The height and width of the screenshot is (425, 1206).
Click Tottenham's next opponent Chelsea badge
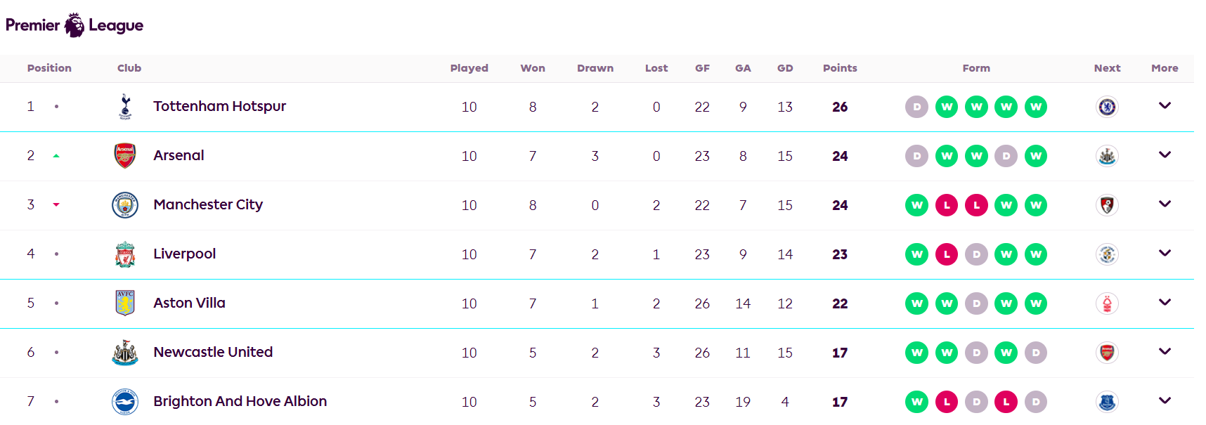(x=1107, y=107)
